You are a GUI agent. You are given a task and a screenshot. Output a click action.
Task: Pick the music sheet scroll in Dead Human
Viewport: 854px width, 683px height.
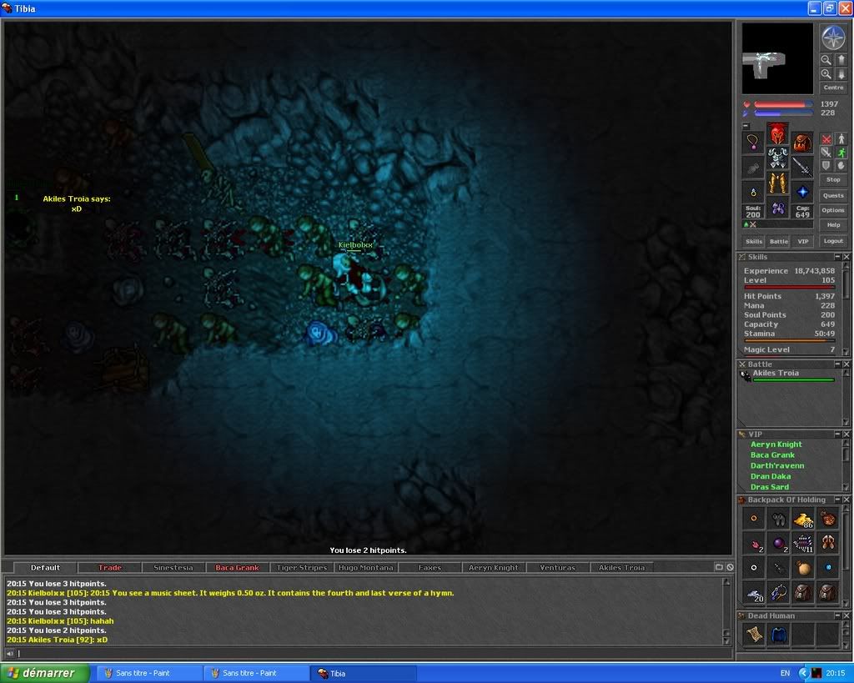(x=754, y=635)
